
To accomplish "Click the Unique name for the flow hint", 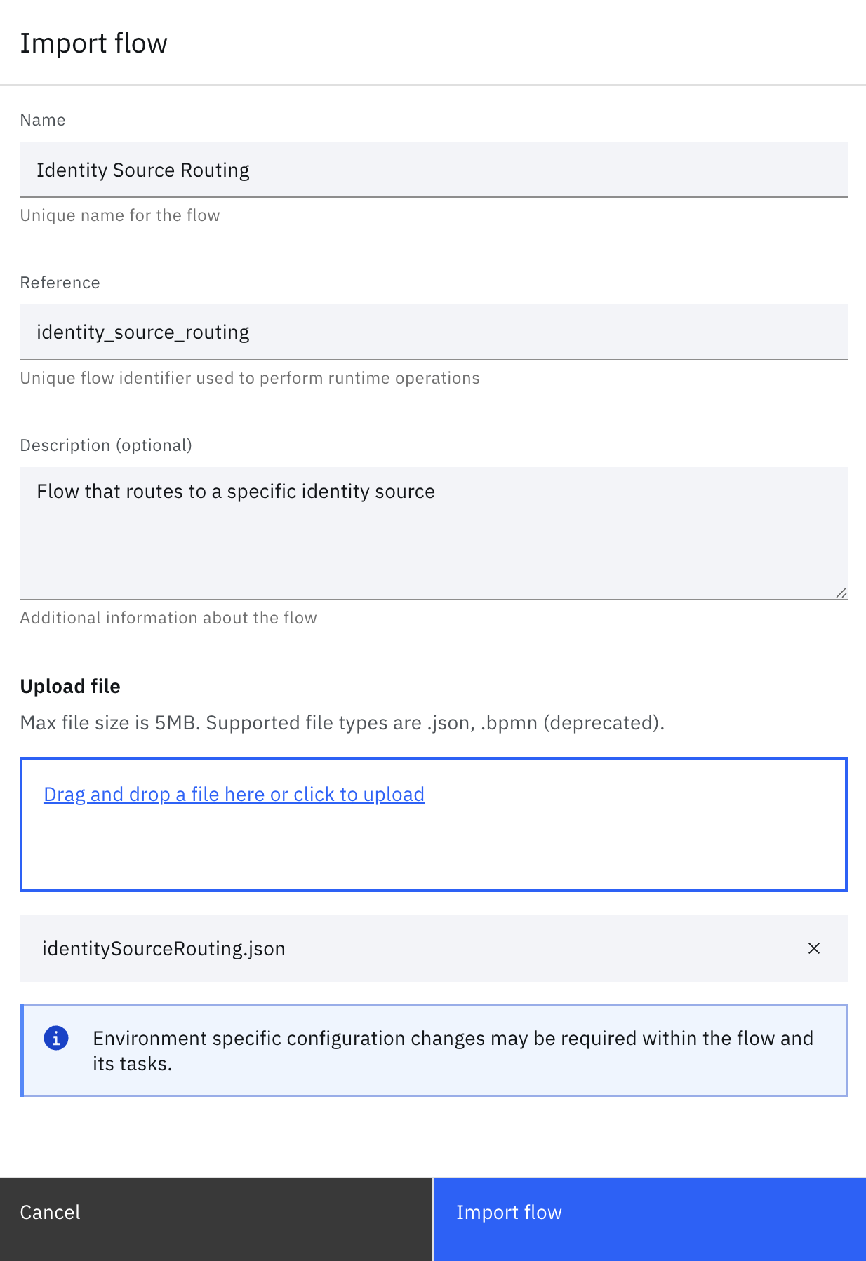I will [x=120, y=215].
